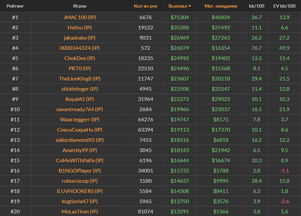Click the sort arrow beside Выиграл

click(190, 6)
